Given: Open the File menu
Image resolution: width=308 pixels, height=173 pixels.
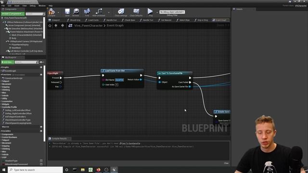Looking at the screenshot, I should (x=3, y=6).
